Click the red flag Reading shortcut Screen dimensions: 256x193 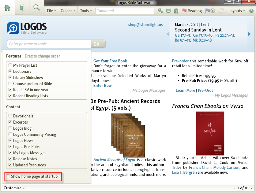192,11
